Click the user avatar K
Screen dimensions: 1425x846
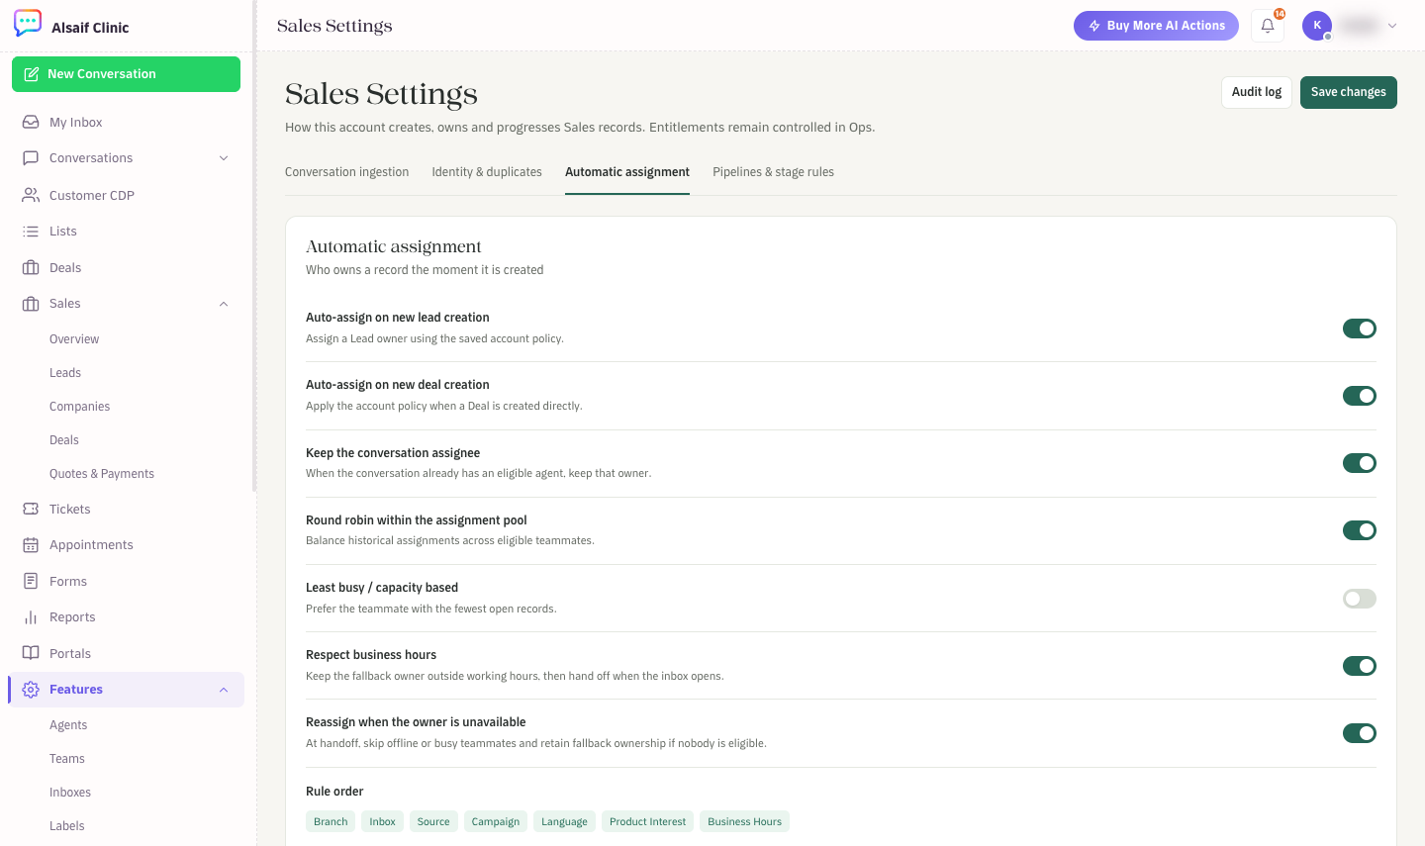click(1317, 26)
